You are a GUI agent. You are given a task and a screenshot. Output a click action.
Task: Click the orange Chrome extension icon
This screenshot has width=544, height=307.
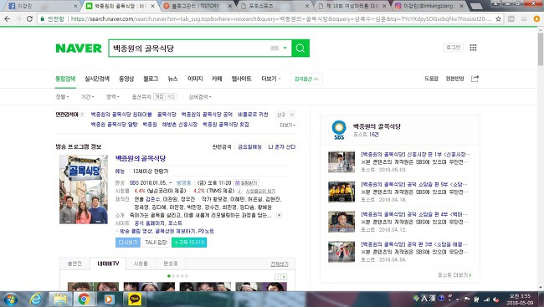tap(536, 18)
